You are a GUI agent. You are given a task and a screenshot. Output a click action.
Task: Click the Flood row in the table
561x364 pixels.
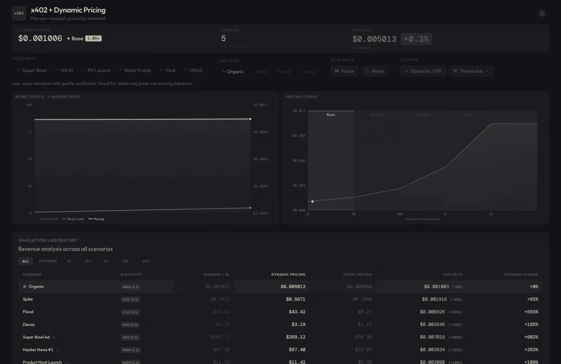click(x=280, y=312)
